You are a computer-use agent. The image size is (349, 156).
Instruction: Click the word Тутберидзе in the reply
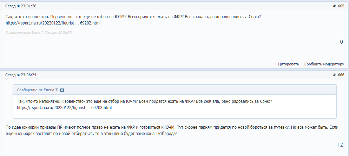(x=167, y=134)
